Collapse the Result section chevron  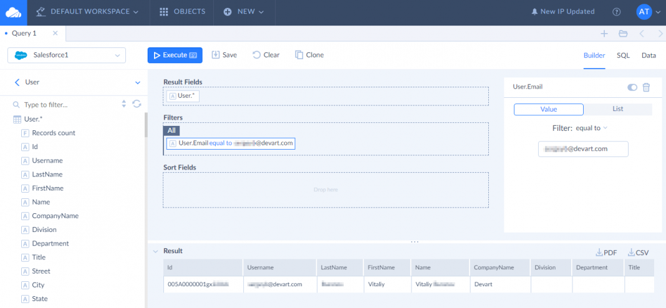pos(155,251)
